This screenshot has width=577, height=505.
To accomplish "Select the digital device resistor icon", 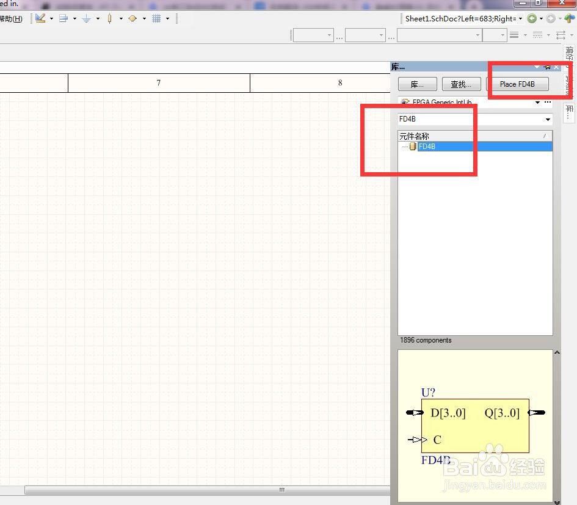I will [110, 18].
